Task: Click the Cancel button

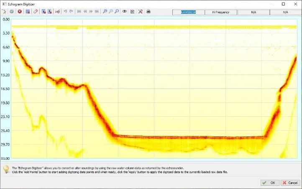Action: (x=290, y=183)
